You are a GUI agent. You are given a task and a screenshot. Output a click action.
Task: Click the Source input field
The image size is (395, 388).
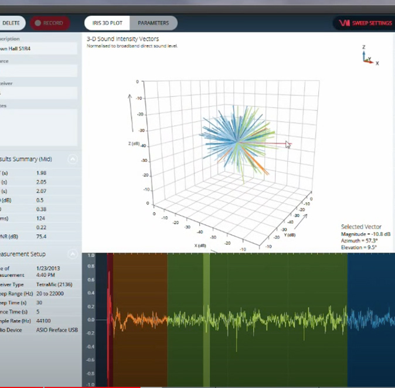click(x=38, y=71)
